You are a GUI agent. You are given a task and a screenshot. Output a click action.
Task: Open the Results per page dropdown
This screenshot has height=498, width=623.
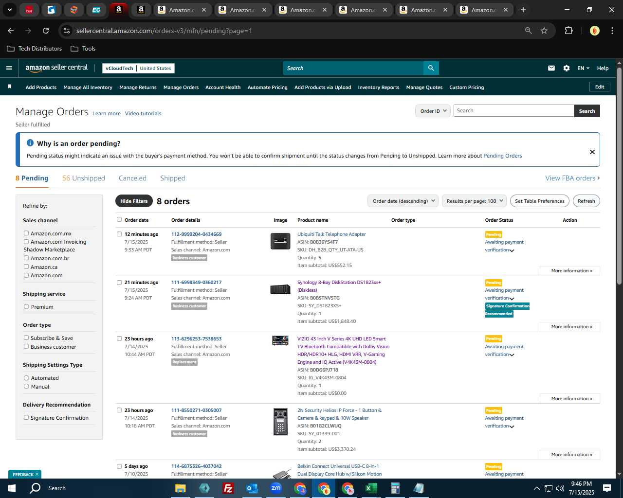coord(475,201)
